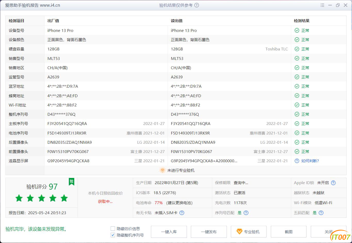
Task: Open the 如何判断? link
Action: (x=310, y=161)
